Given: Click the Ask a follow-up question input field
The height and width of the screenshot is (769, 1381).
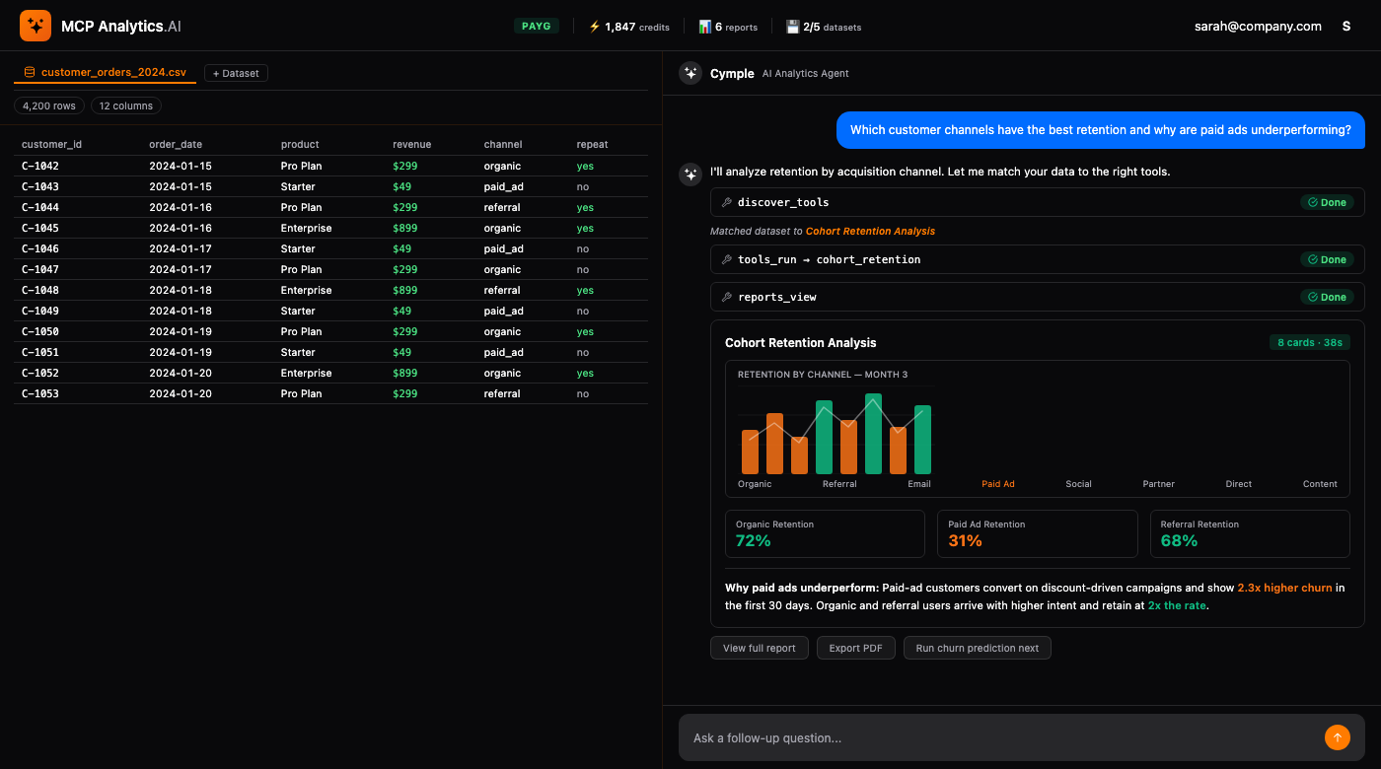Looking at the screenshot, I should [986, 737].
